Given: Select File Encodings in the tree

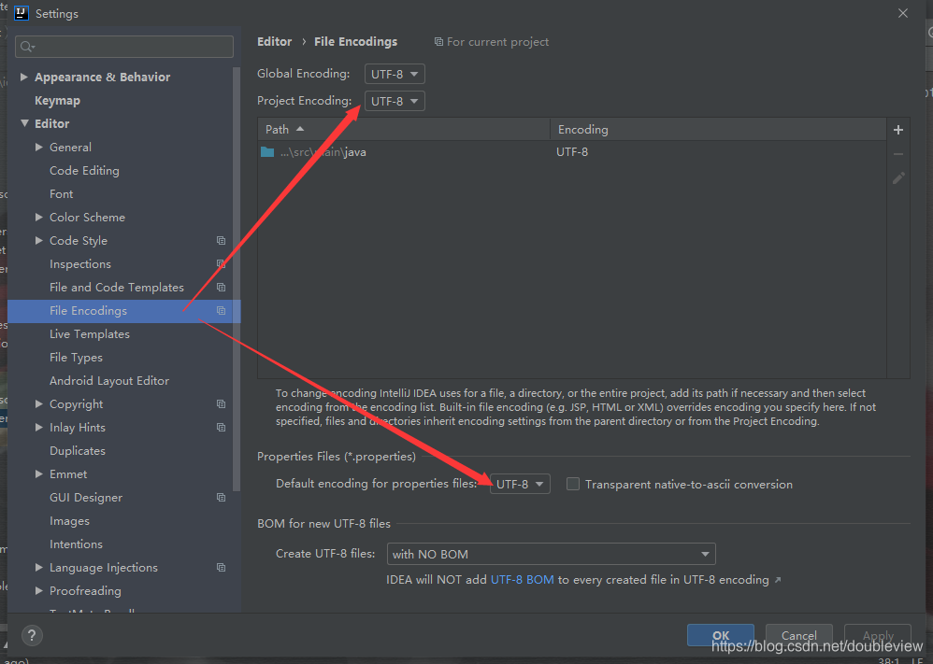Looking at the screenshot, I should tap(123, 311).
